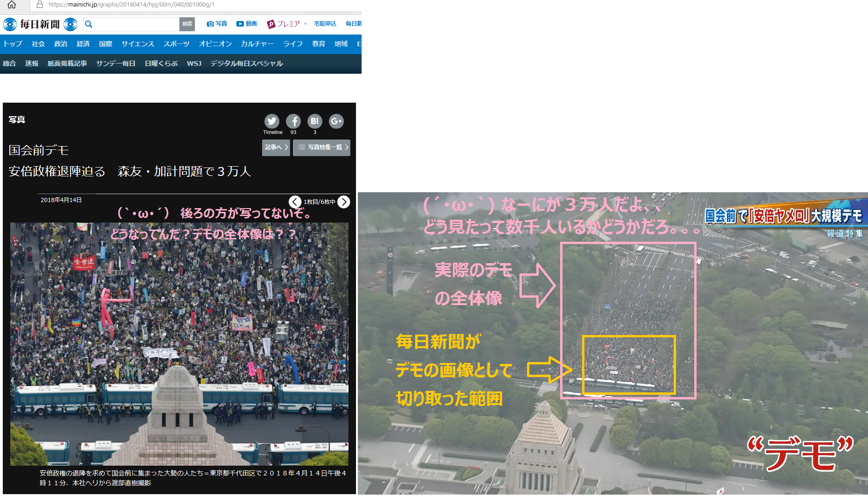Switch to the 総合 sub-tab
868x496 pixels.
click(9, 63)
